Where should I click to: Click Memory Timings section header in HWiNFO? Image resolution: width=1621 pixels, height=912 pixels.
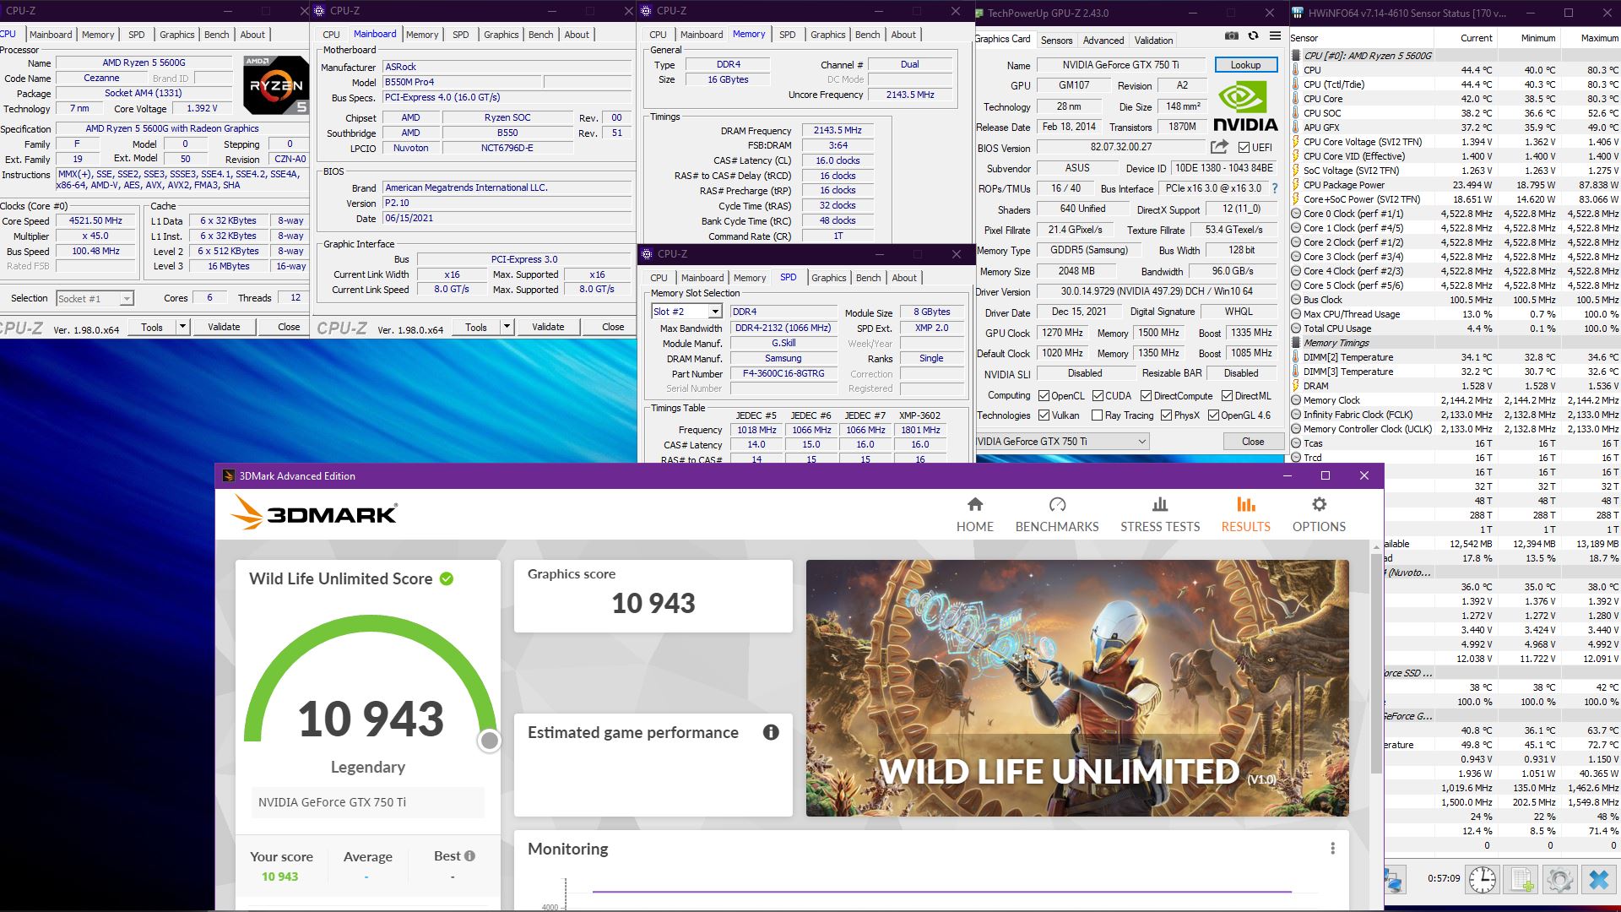tap(1336, 343)
